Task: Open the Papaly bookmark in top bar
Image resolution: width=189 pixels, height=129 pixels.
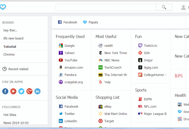Action: click(91, 22)
